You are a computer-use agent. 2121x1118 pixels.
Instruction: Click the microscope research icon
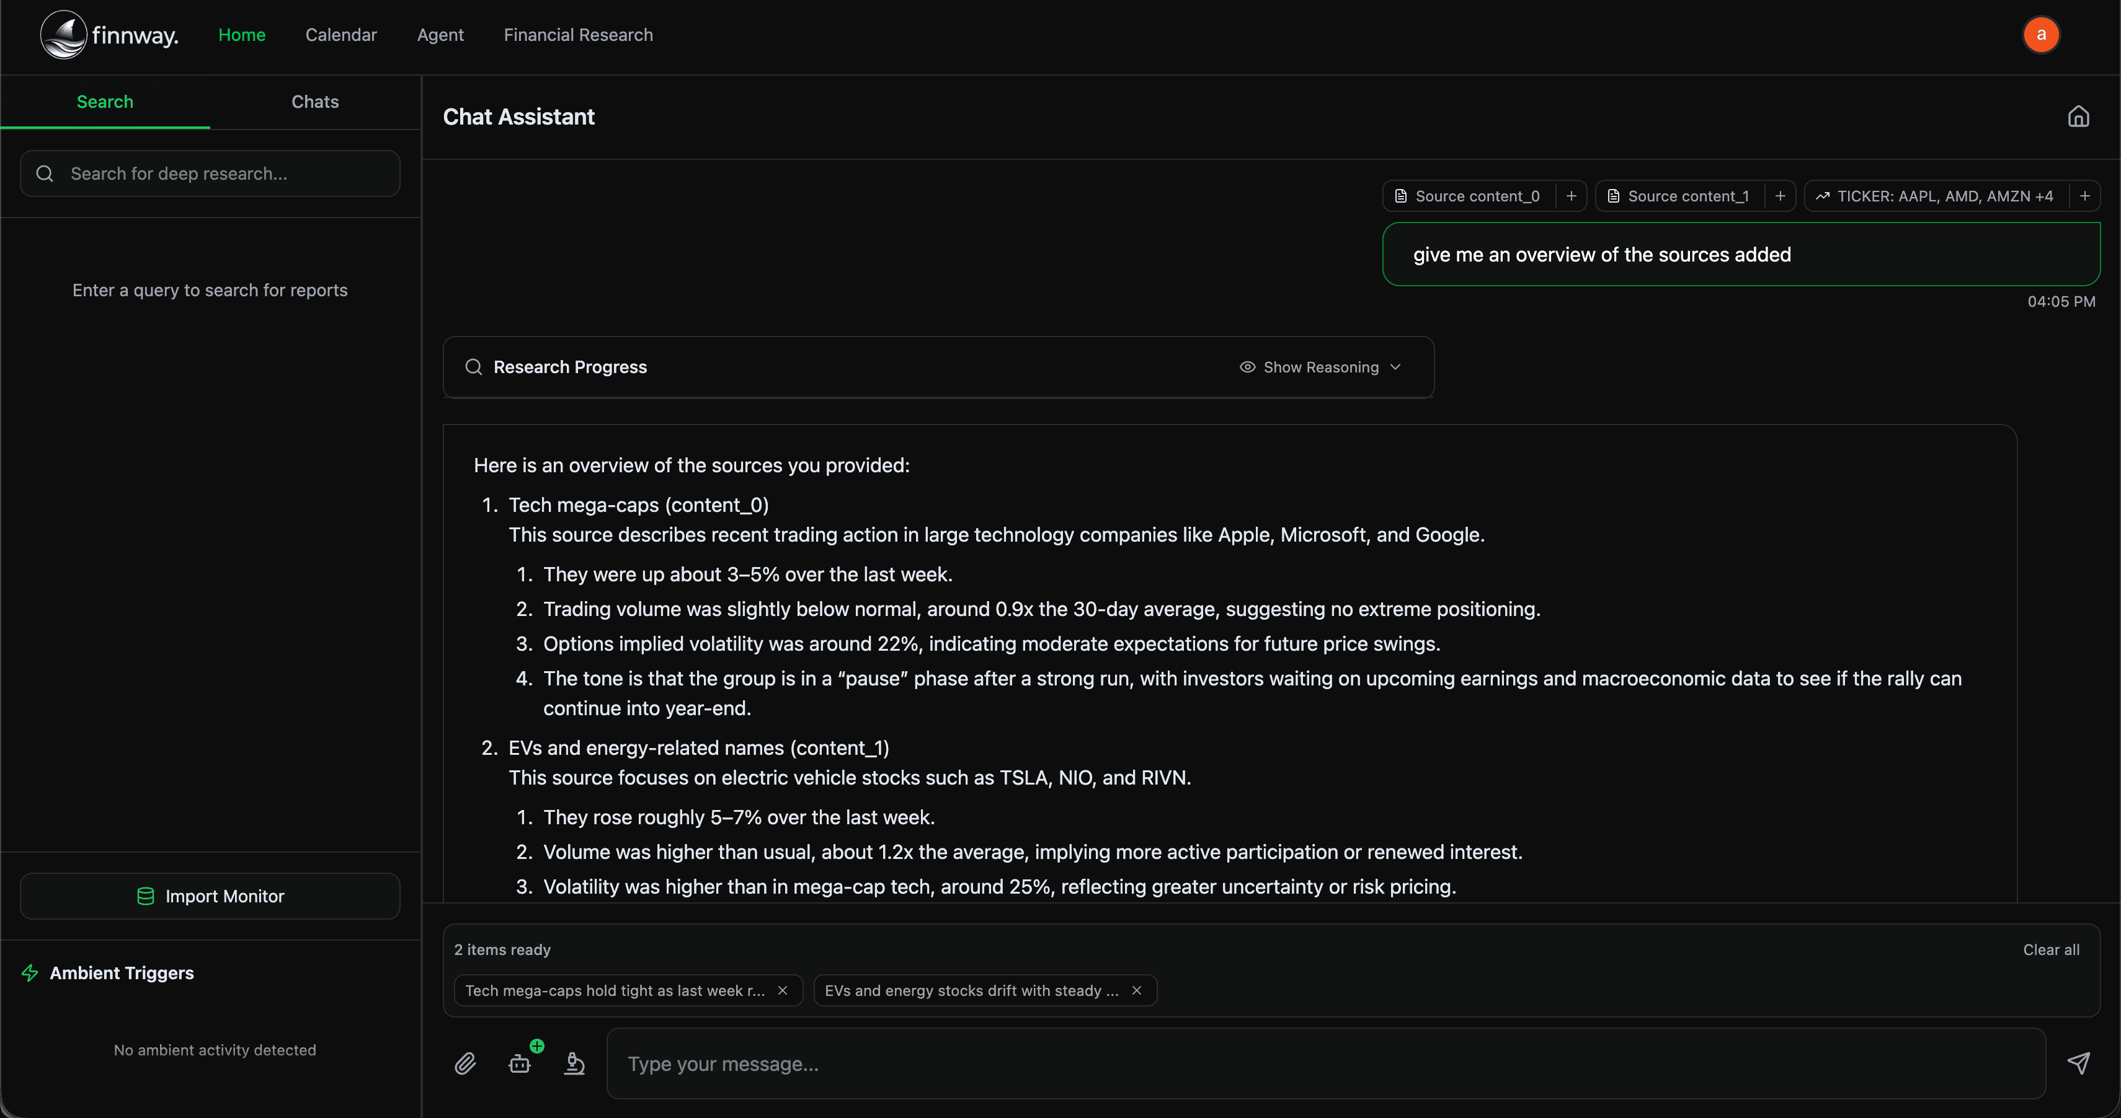click(x=575, y=1063)
